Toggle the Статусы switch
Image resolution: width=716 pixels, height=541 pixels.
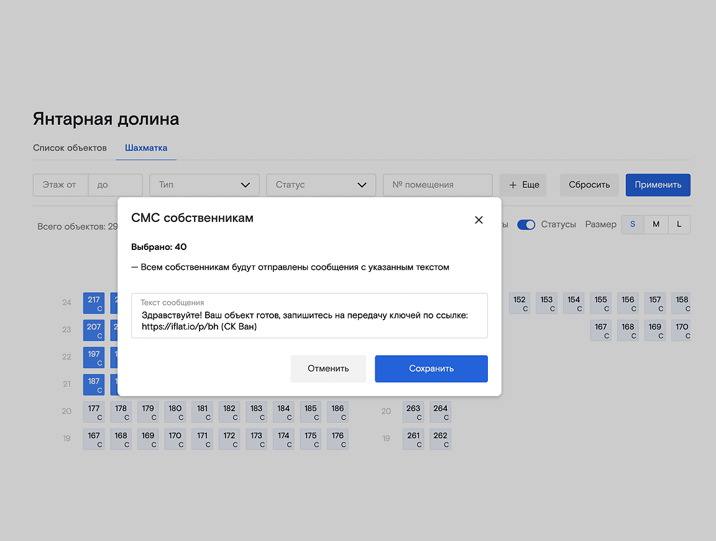[526, 224]
